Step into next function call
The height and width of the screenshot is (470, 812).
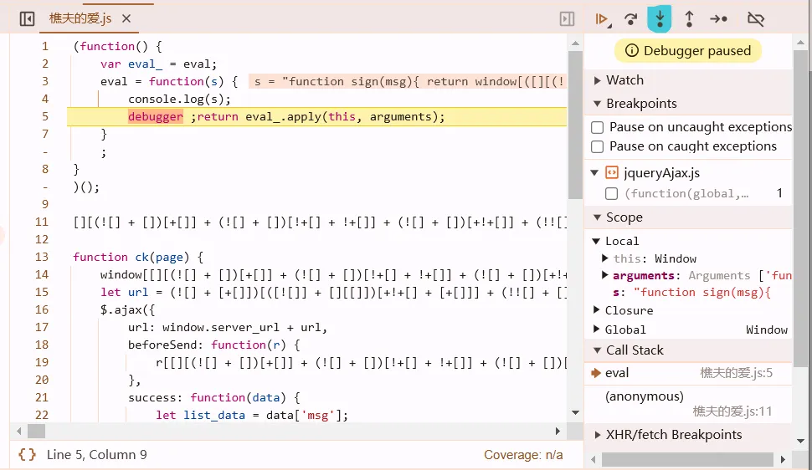(x=660, y=19)
